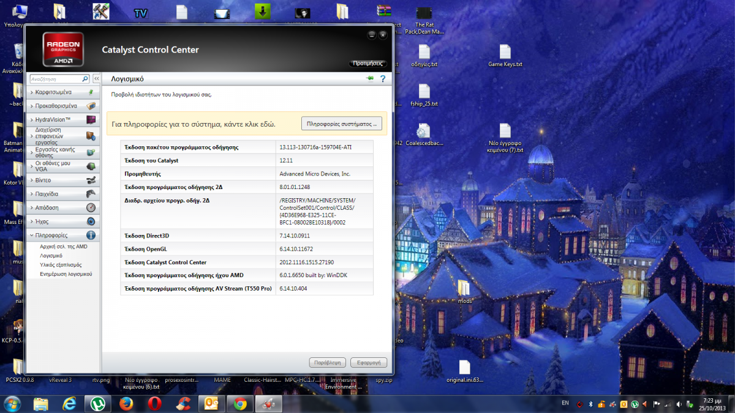Click the search magnifier icon in sidebar
Viewport: 735px width, 413px height.
point(85,79)
